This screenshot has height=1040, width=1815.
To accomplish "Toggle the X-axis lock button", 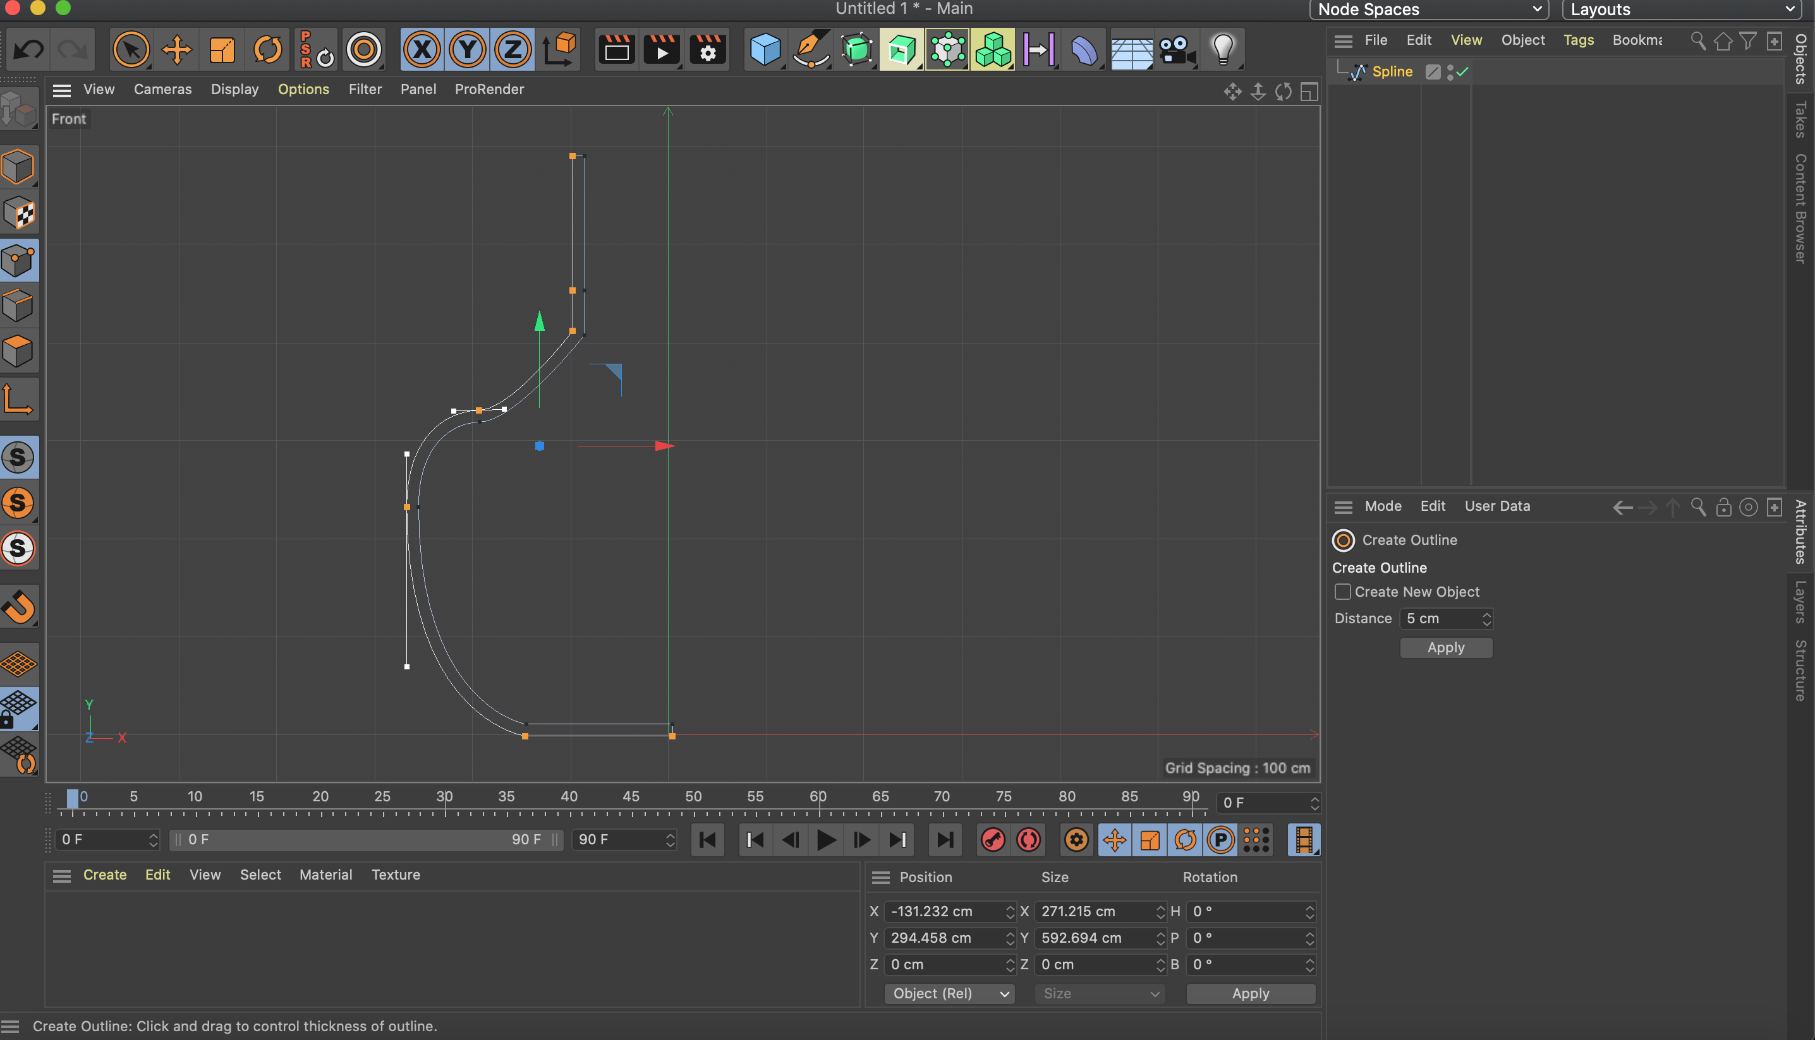I will (422, 50).
